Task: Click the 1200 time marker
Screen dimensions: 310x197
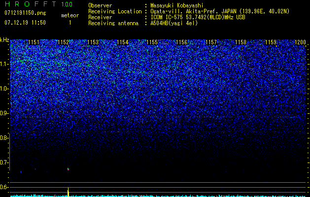Action: (x=300, y=42)
